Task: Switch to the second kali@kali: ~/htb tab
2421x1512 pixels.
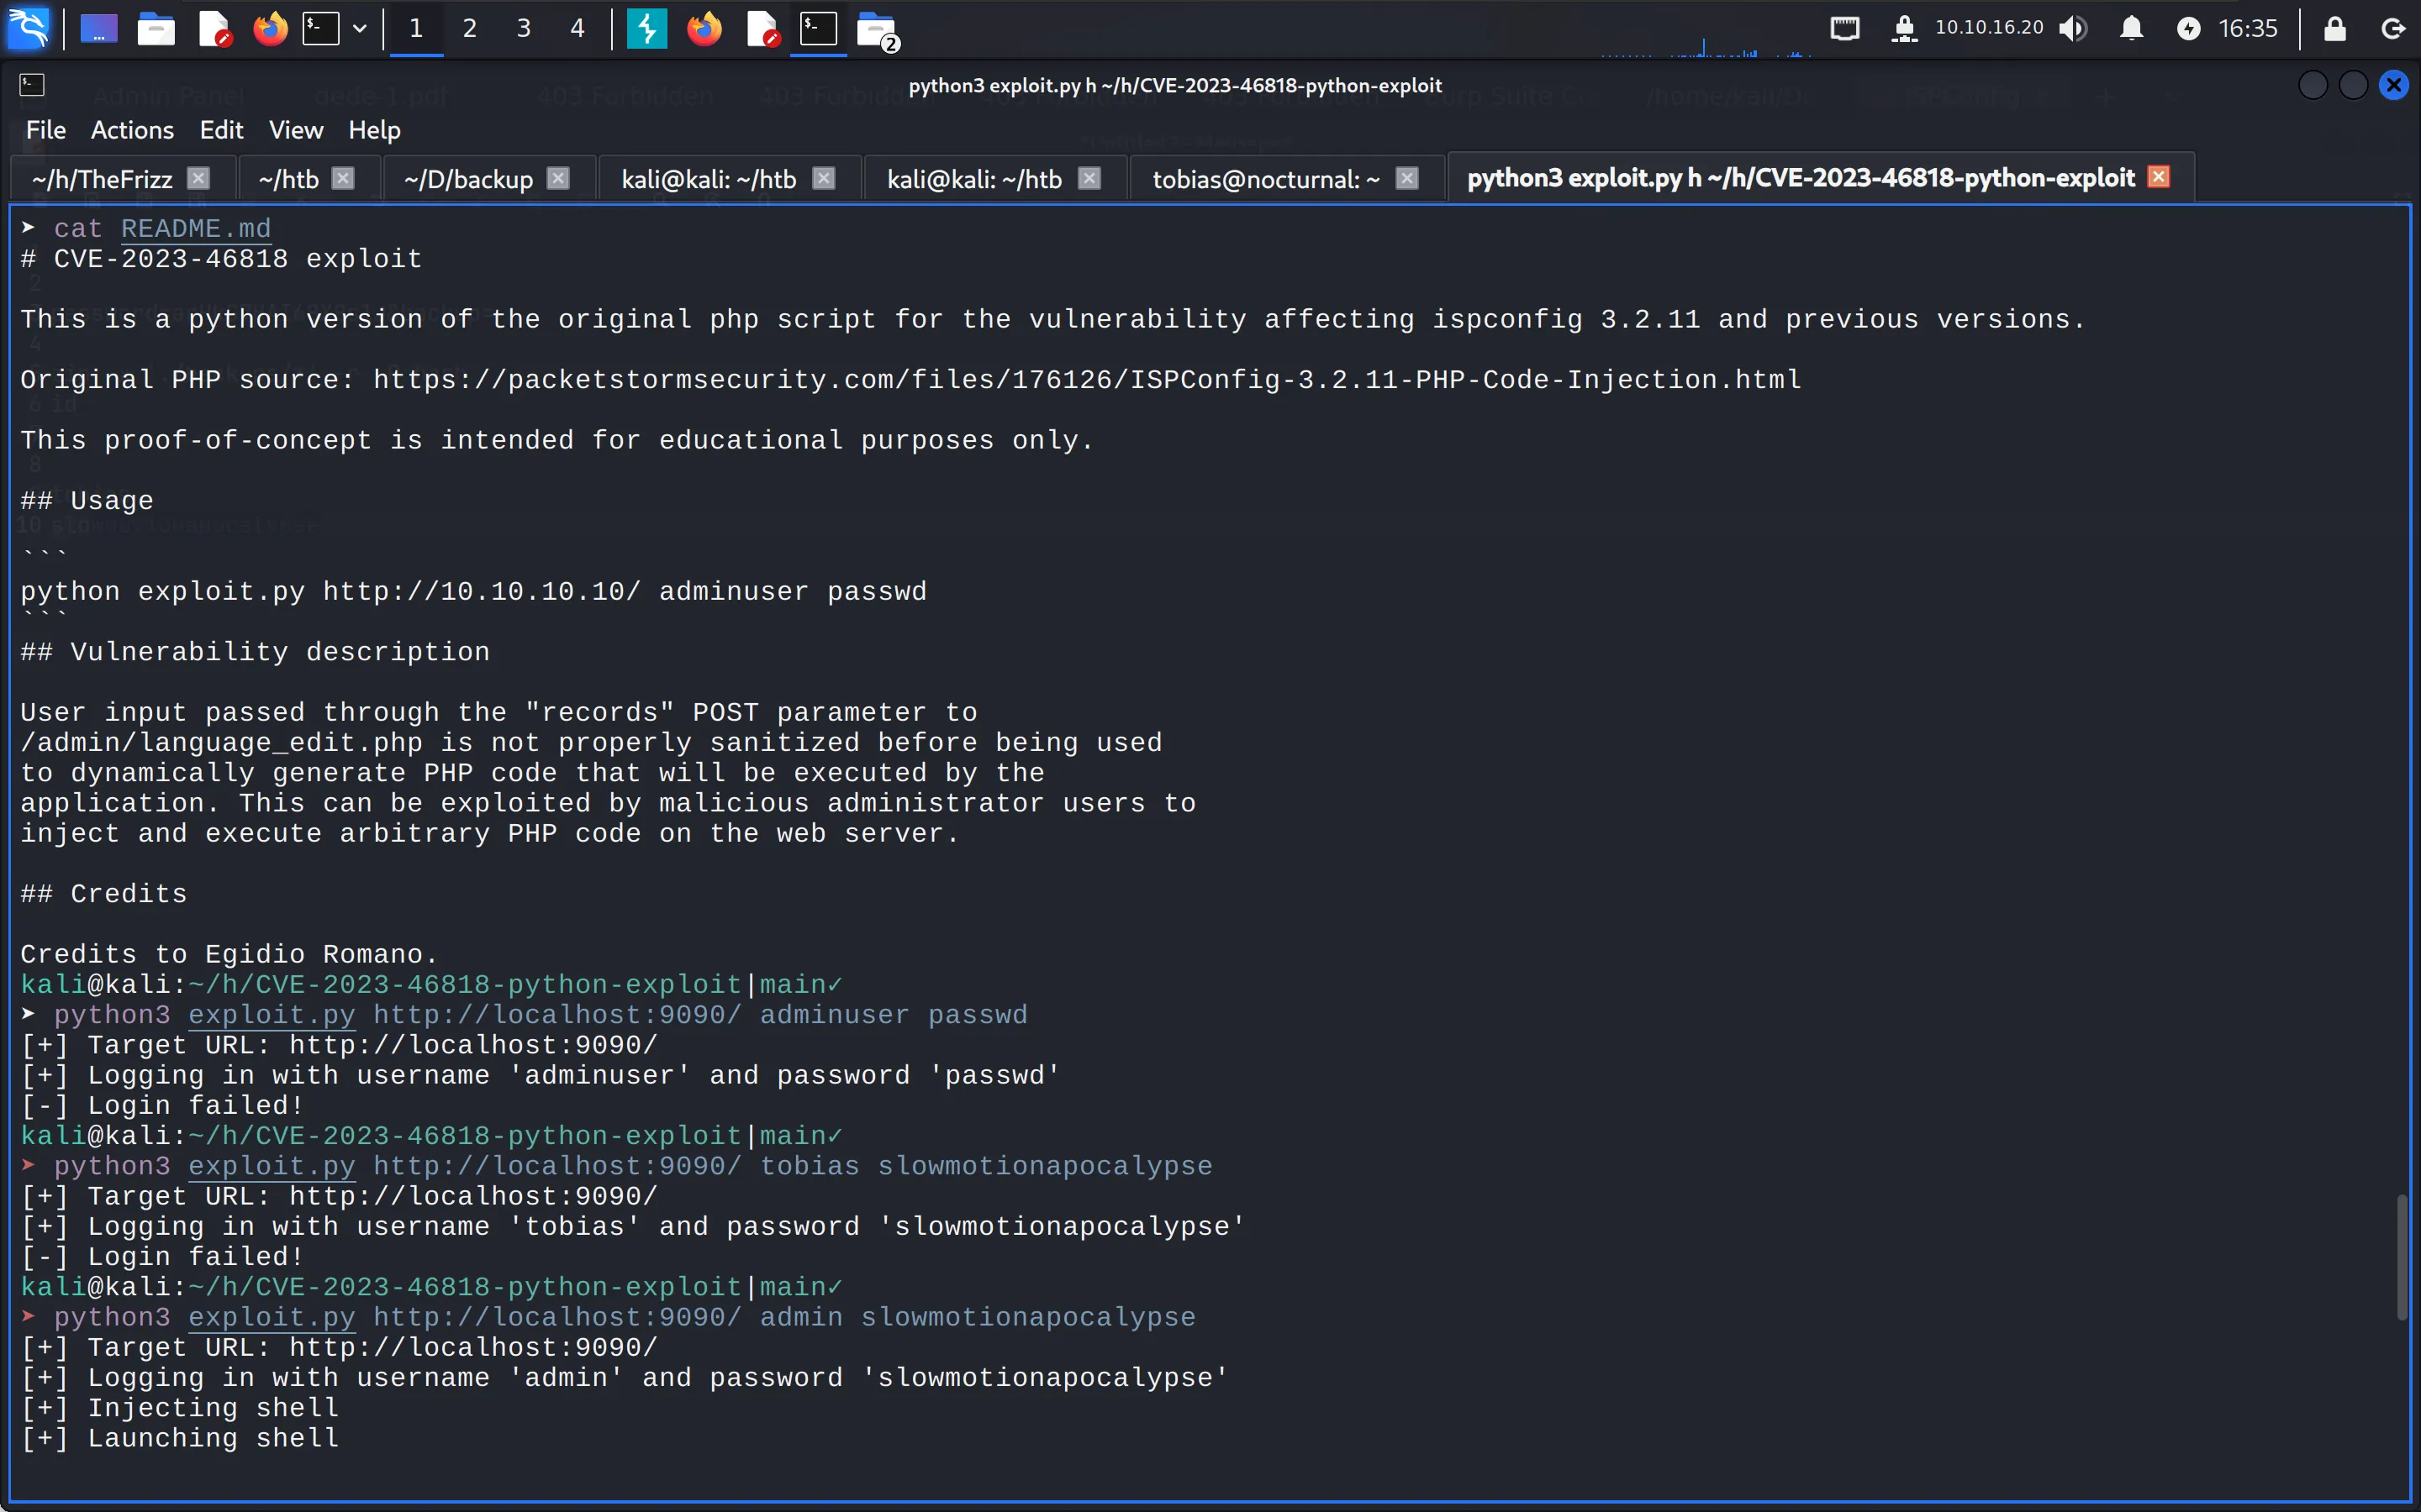Action: point(974,179)
